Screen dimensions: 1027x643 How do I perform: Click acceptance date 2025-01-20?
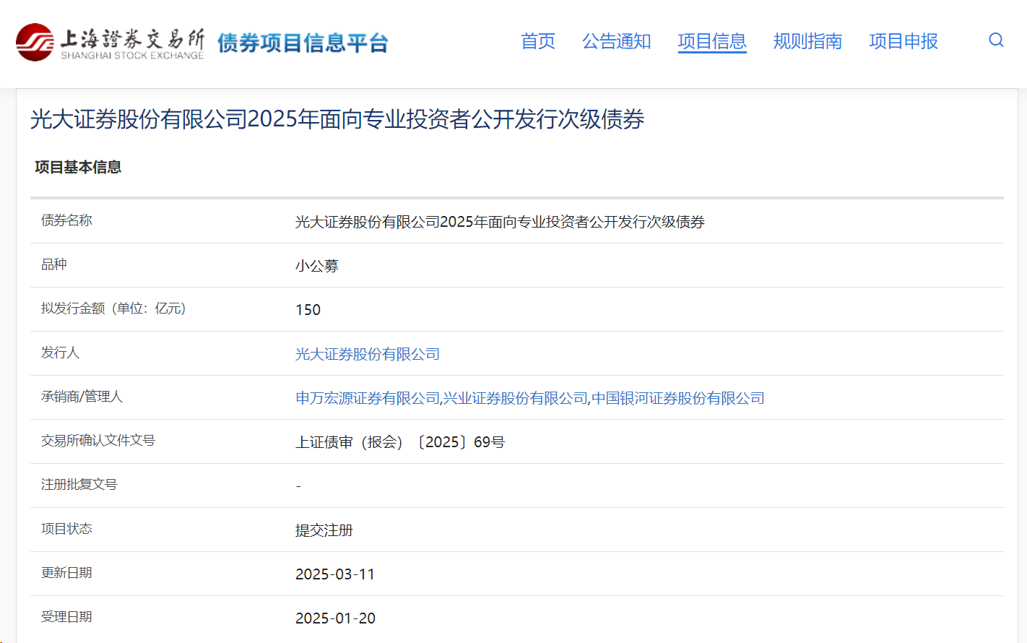point(336,618)
